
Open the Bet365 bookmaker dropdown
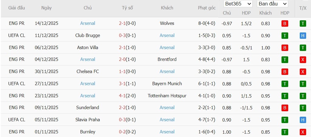pyautogui.click(x=238, y=4)
